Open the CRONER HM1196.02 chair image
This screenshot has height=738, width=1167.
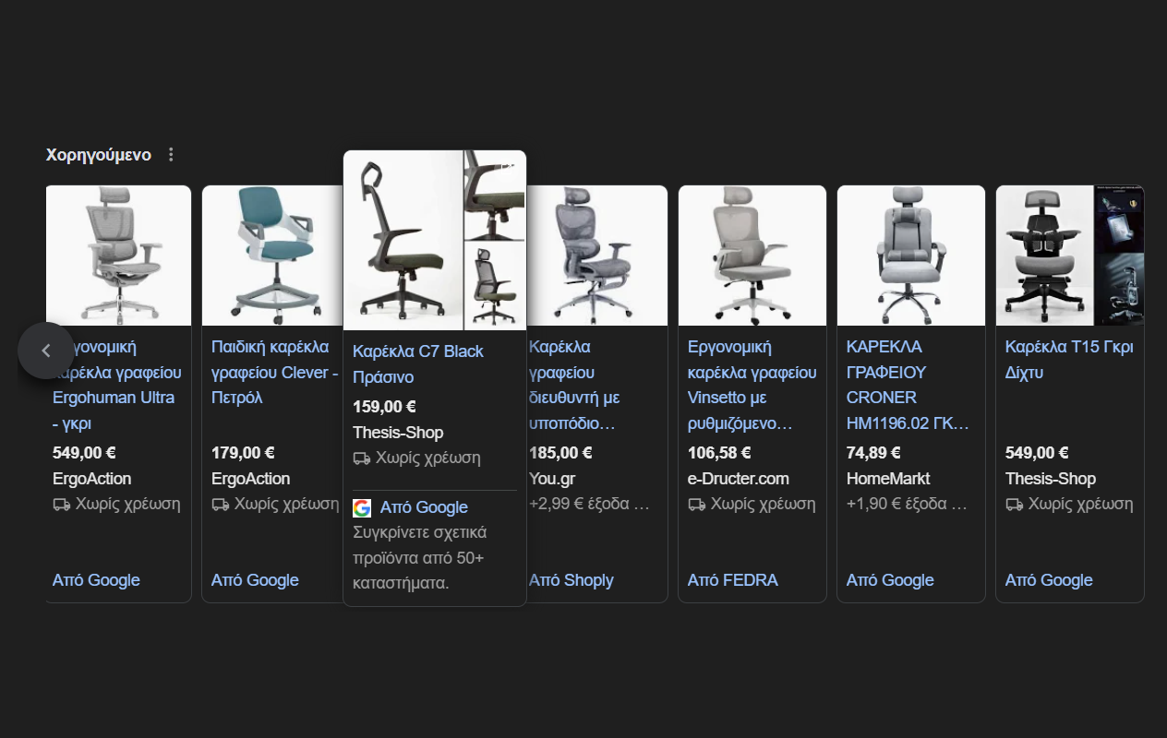pyautogui.click(x=910, y=256)
